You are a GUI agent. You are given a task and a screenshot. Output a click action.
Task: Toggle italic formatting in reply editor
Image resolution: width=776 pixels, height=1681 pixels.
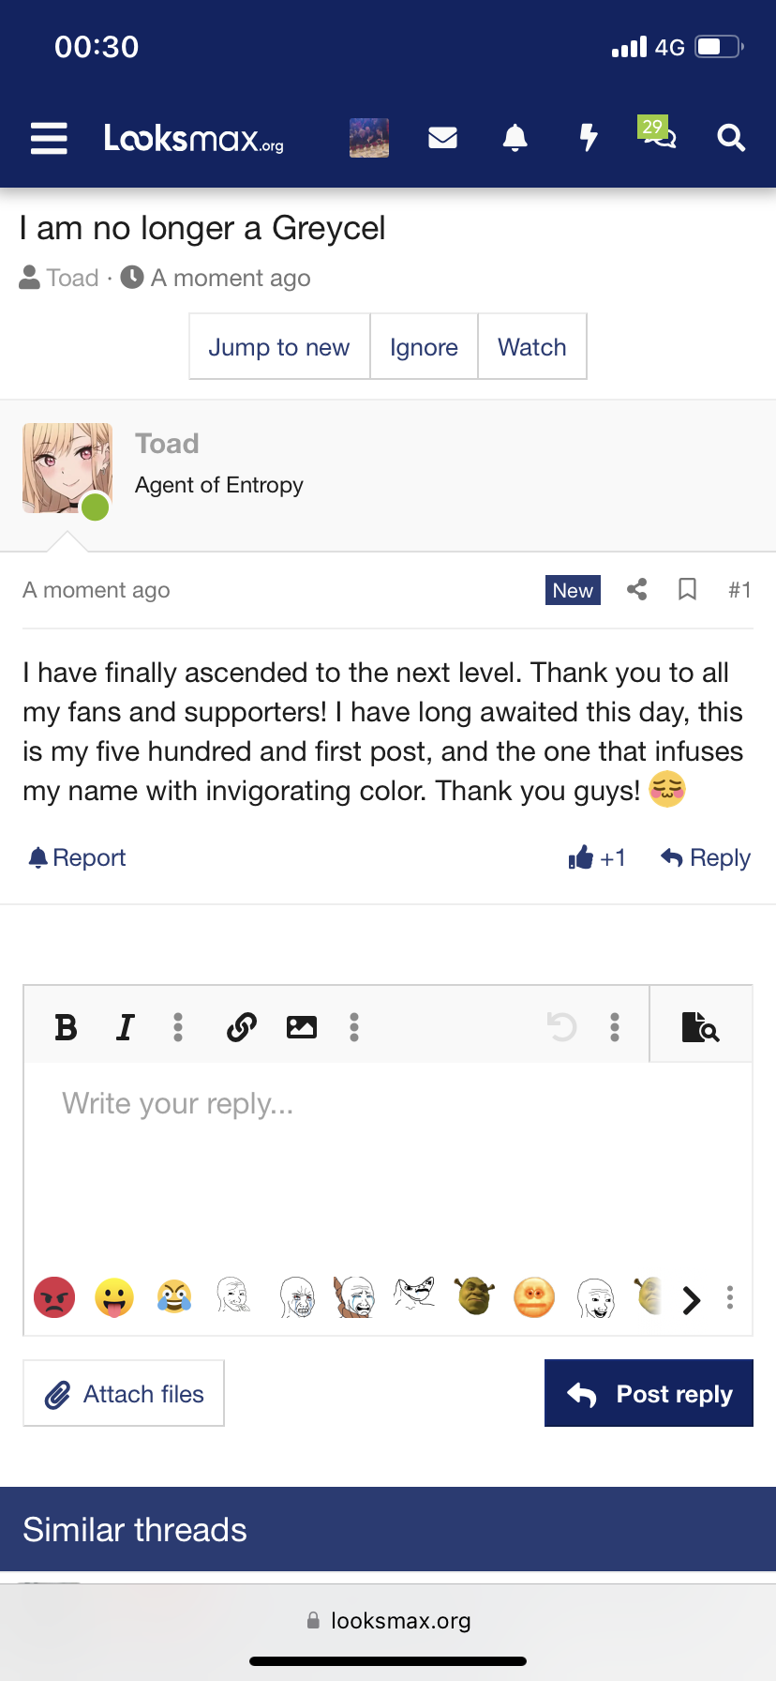click(x=125, y=1027)
